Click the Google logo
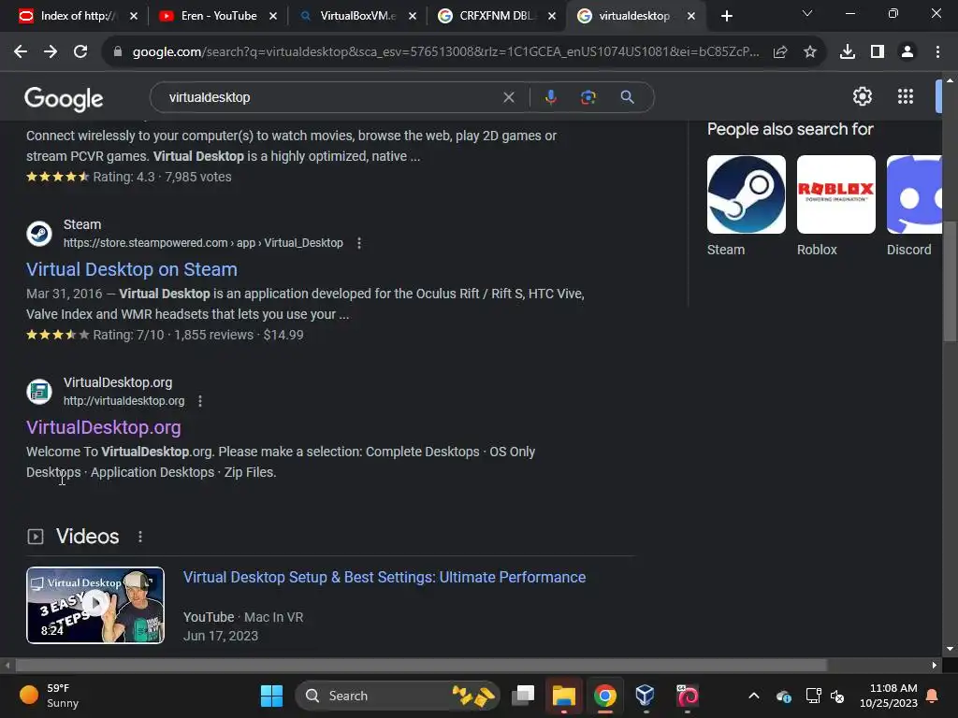The height and width of the screenshot is (718, 958). (65, 98)
